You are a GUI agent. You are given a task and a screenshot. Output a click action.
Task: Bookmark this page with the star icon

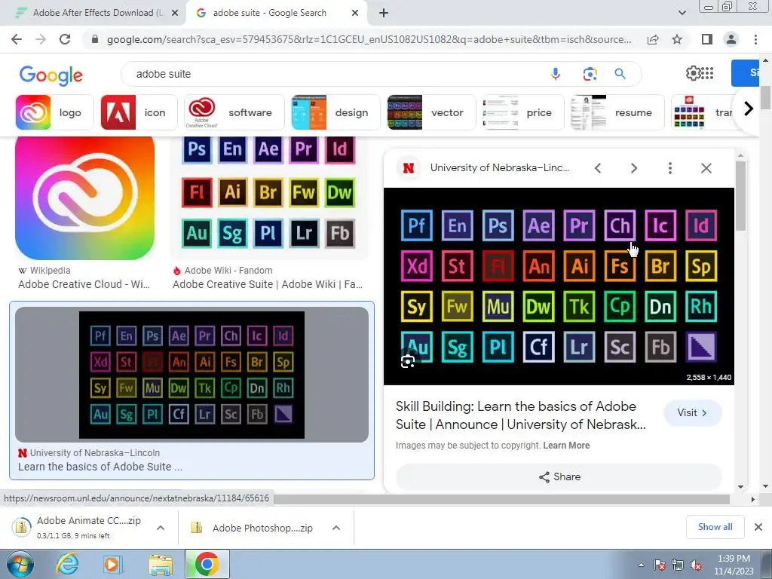677,39
